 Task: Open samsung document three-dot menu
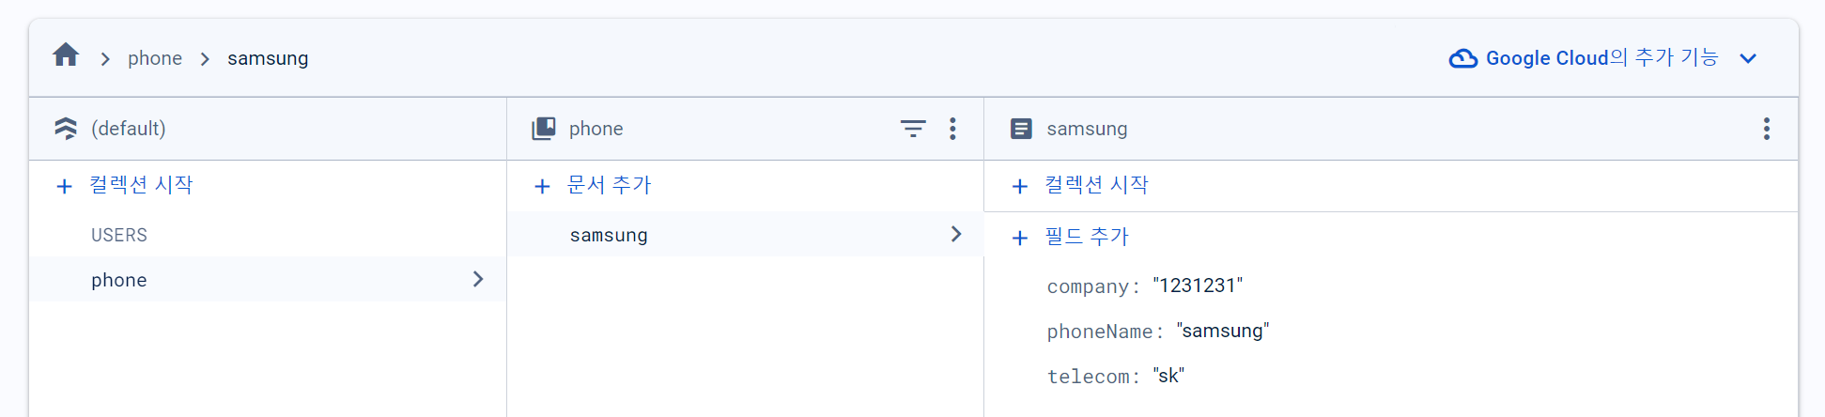(1767, 129)
